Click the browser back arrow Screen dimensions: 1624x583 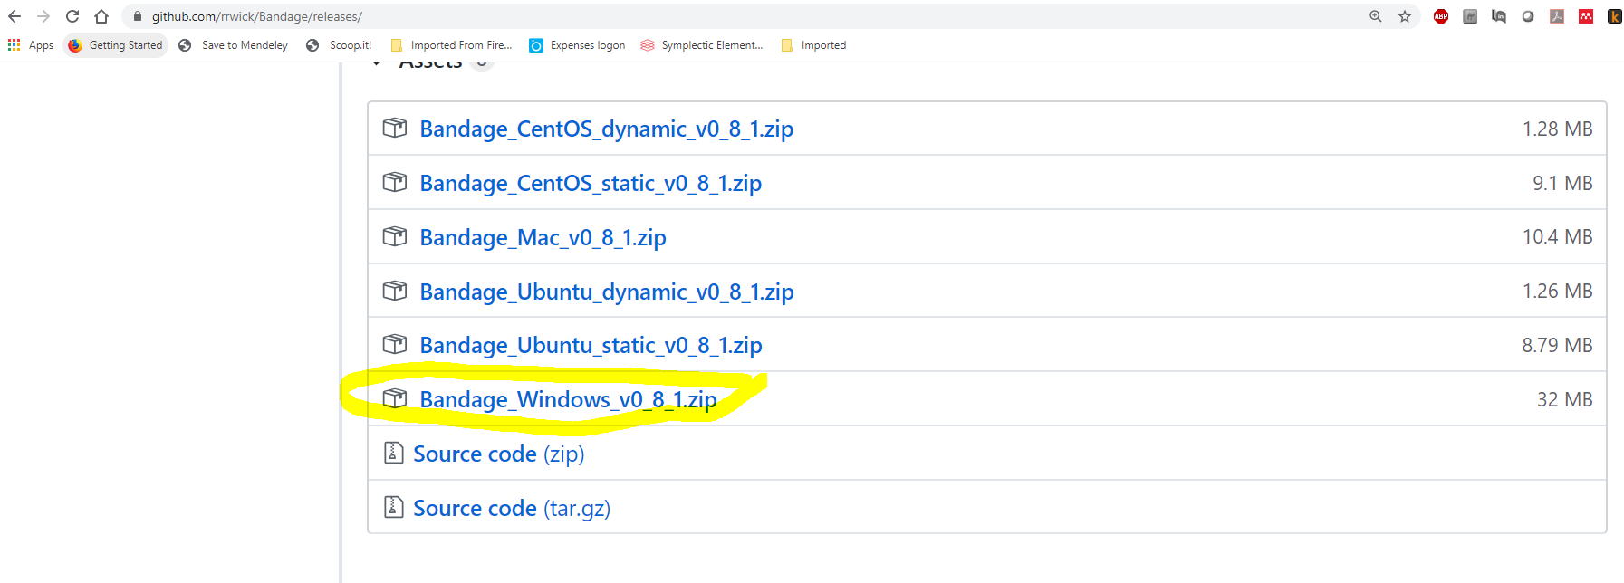pyautogui.click(x=14, y=16)
